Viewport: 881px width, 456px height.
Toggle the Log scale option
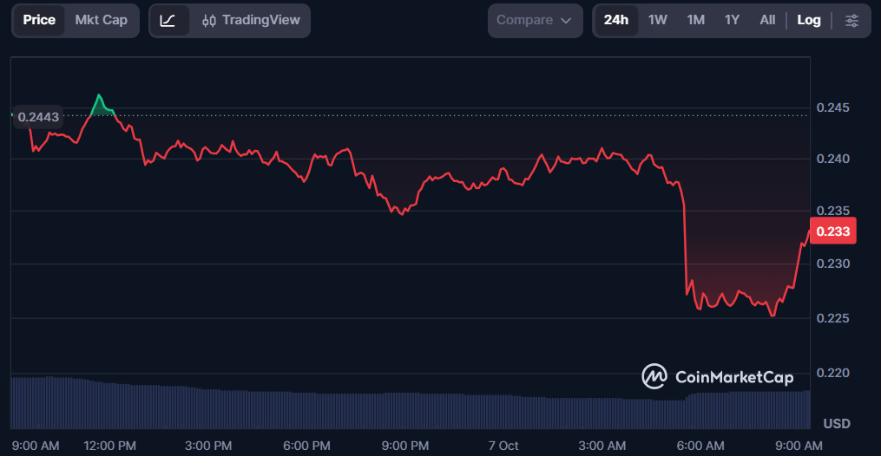(x=808, y=21)
